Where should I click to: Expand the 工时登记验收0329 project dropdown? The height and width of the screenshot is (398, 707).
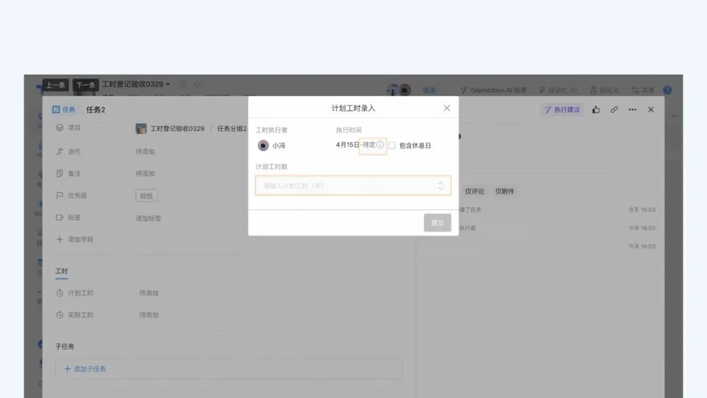(x=168, y=84)
